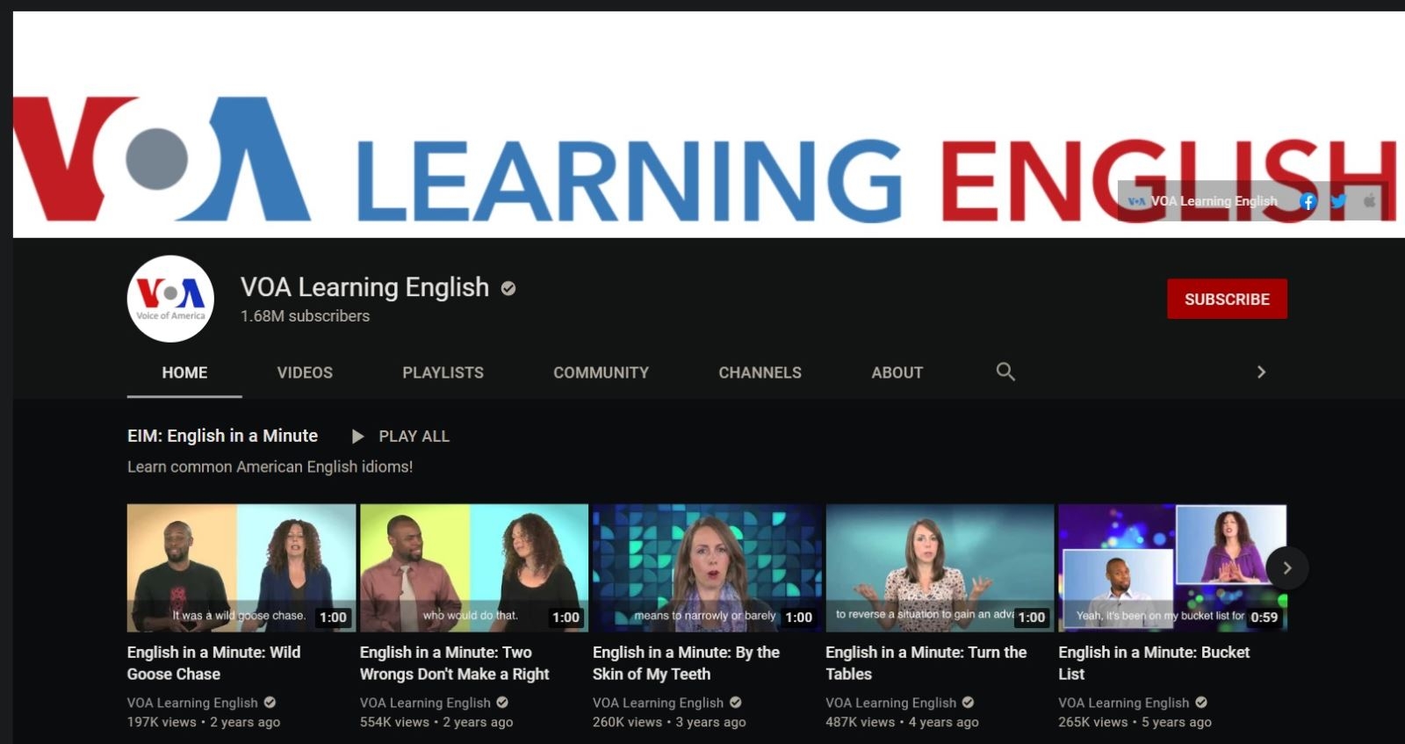Image resolution: width=1405 pixels, height=744 pixels.
Task: Click the '487K views • 4 years ago' text
Action: coord(902,722)
